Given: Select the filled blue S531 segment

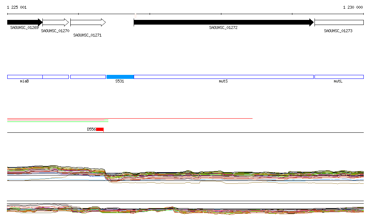Looking at the screenshot, I should pos(120,77).
